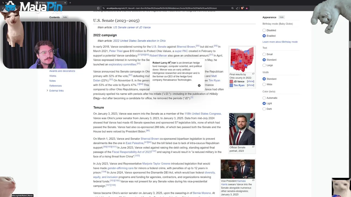This screenshot has width=351, height=197.
Task: Set page width to Standard
Action: coord(264,79)
